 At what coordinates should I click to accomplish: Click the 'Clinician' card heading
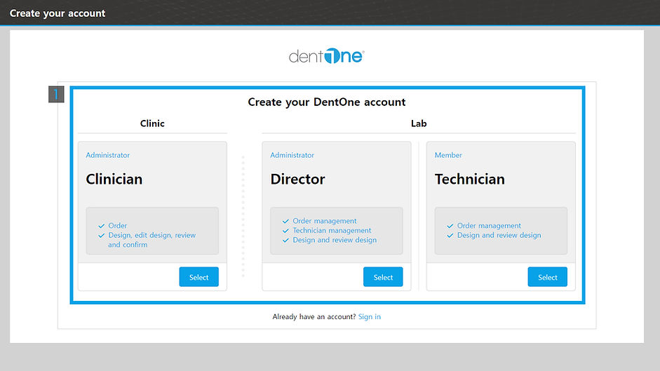114,179
